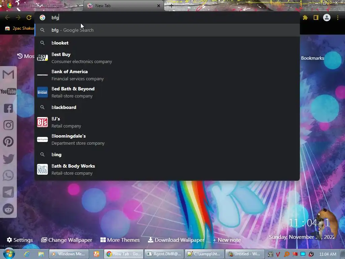This screenshot has height=259, width=345.
Task: Go forward with the forward arrow
Action: (x=18, y=18)
